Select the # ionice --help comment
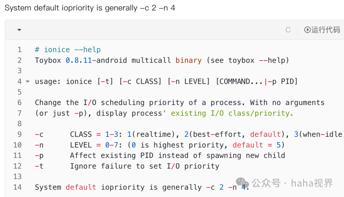Screen dimensions: 344x197 tap(68, 49)
